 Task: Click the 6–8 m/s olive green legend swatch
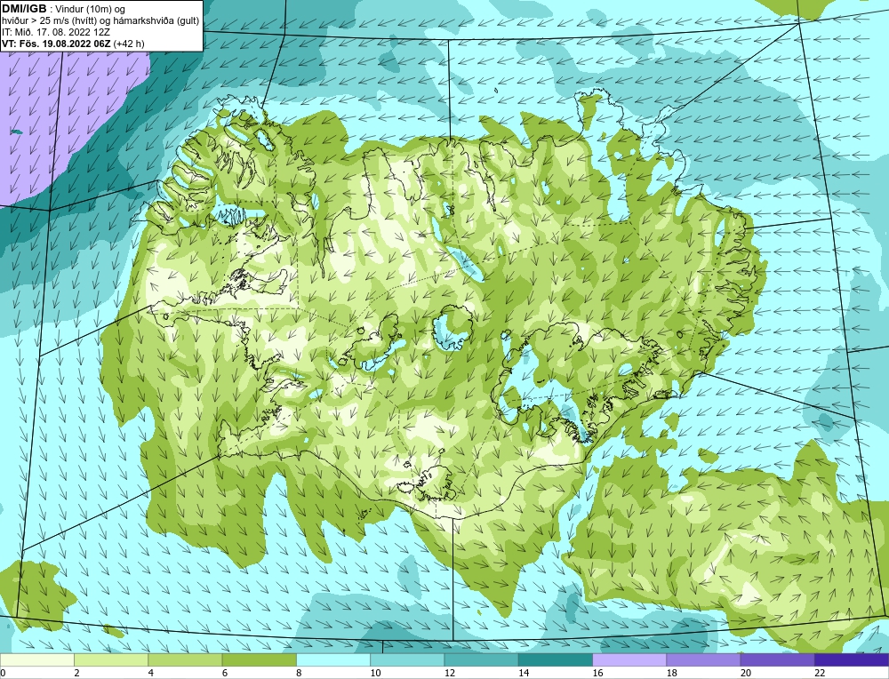click(x=259, y=659)
